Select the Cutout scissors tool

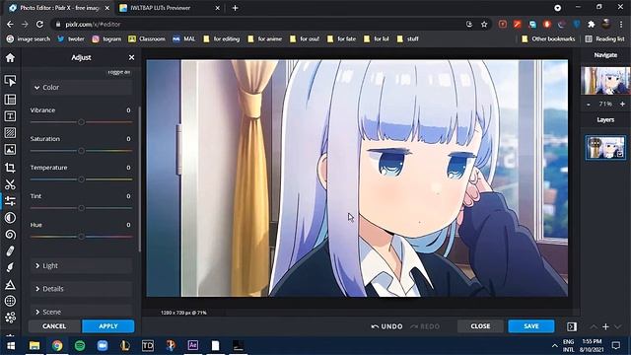point(10,184)
